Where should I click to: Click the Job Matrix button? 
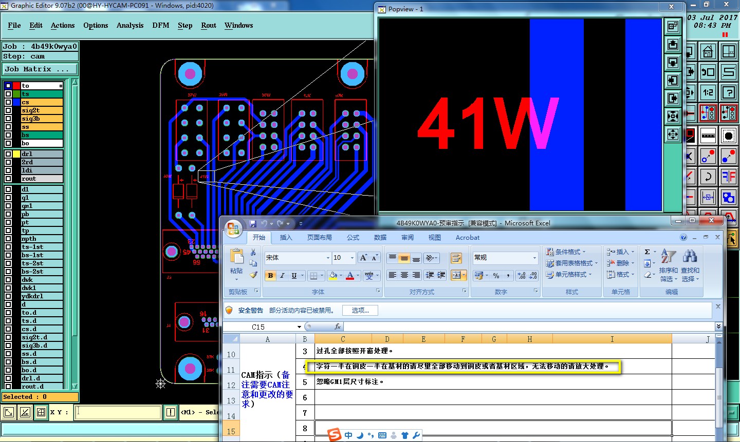click(x=41, y=69)
